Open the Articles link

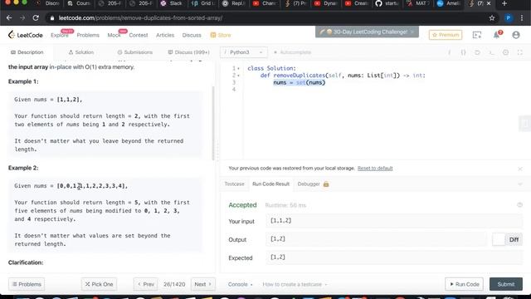click(x=165, y=35)
